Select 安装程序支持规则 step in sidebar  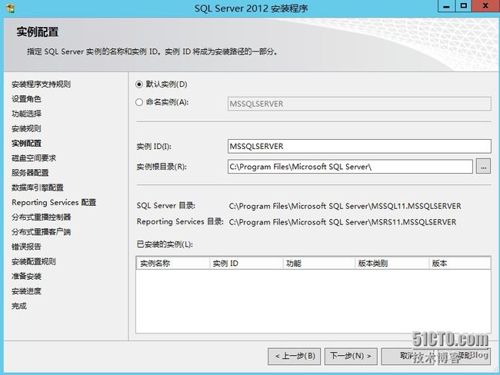(41, 85)
